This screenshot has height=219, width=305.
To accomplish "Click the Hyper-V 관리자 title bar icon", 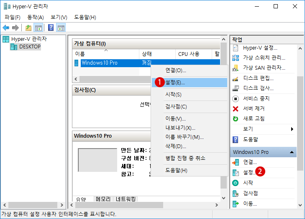I will [7, 6].
